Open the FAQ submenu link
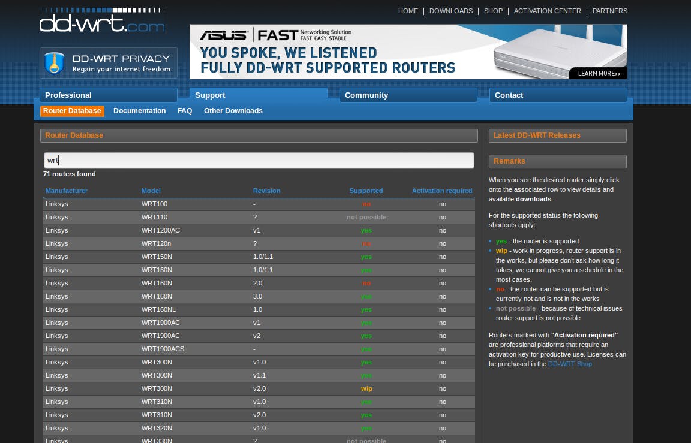Image resolution: width=691 pixels, height=443 pixels. (185, 111)
